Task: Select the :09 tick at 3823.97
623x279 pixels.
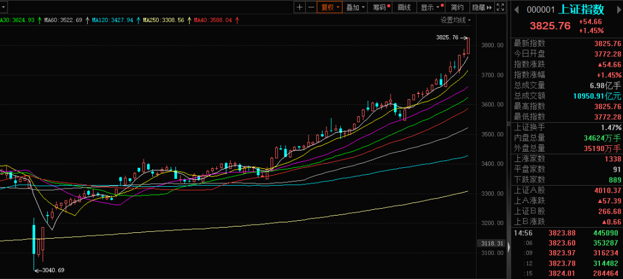Action: [568, 253]
